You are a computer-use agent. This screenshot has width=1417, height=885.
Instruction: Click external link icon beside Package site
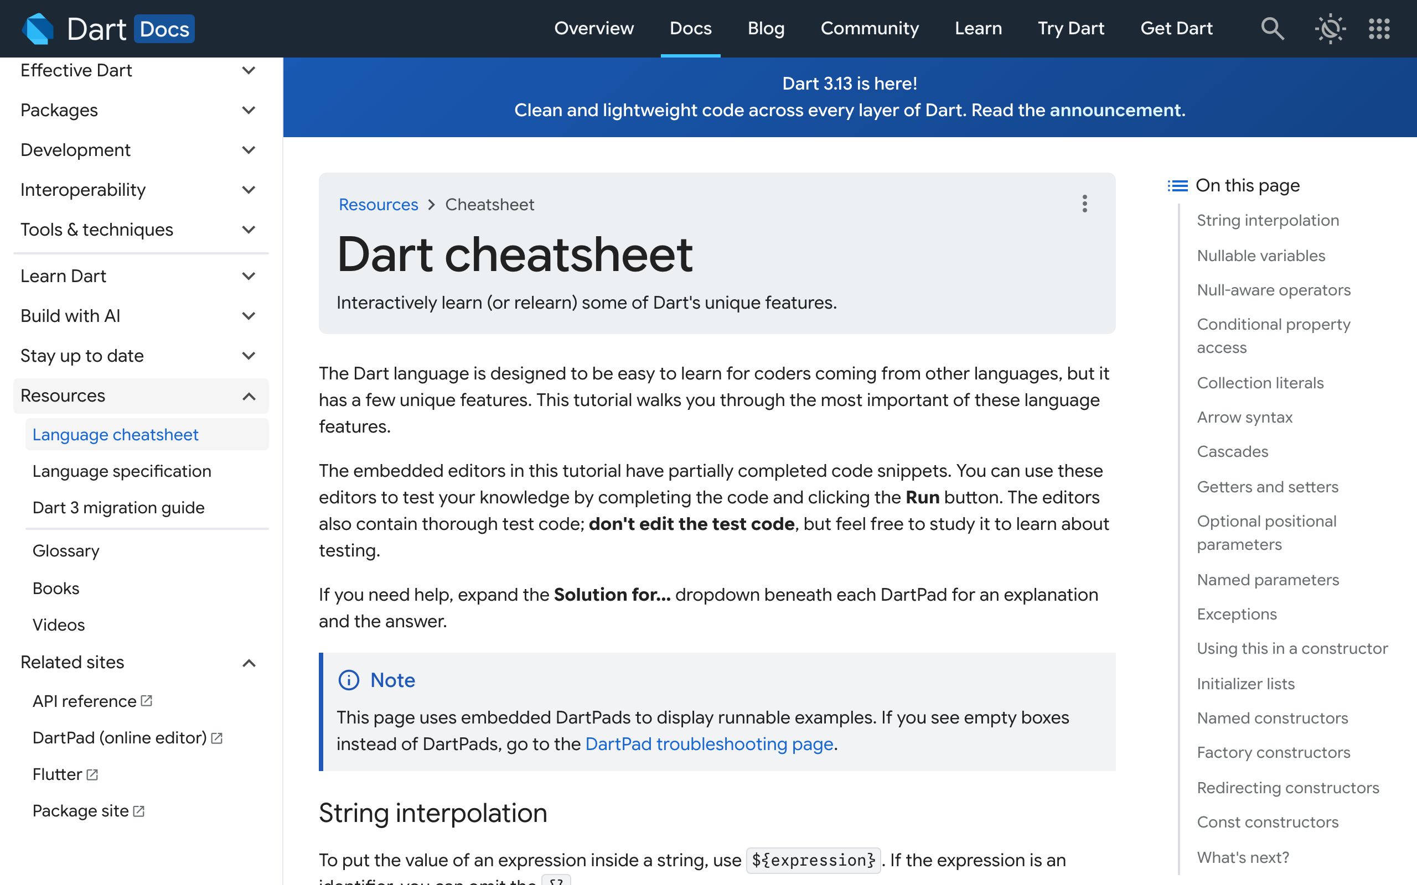click(x=139, y=811)
